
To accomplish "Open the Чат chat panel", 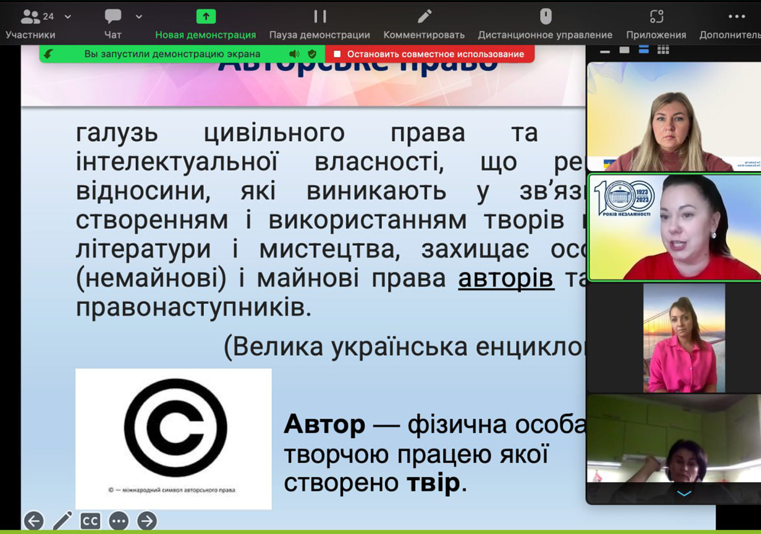I will coord(112,23).
